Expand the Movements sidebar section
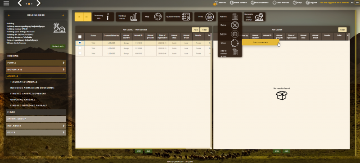The width and height of the screenshot is (360, 163). 36,70
